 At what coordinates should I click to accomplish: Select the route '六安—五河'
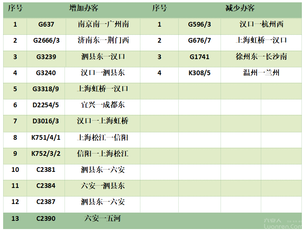(102, 218)
